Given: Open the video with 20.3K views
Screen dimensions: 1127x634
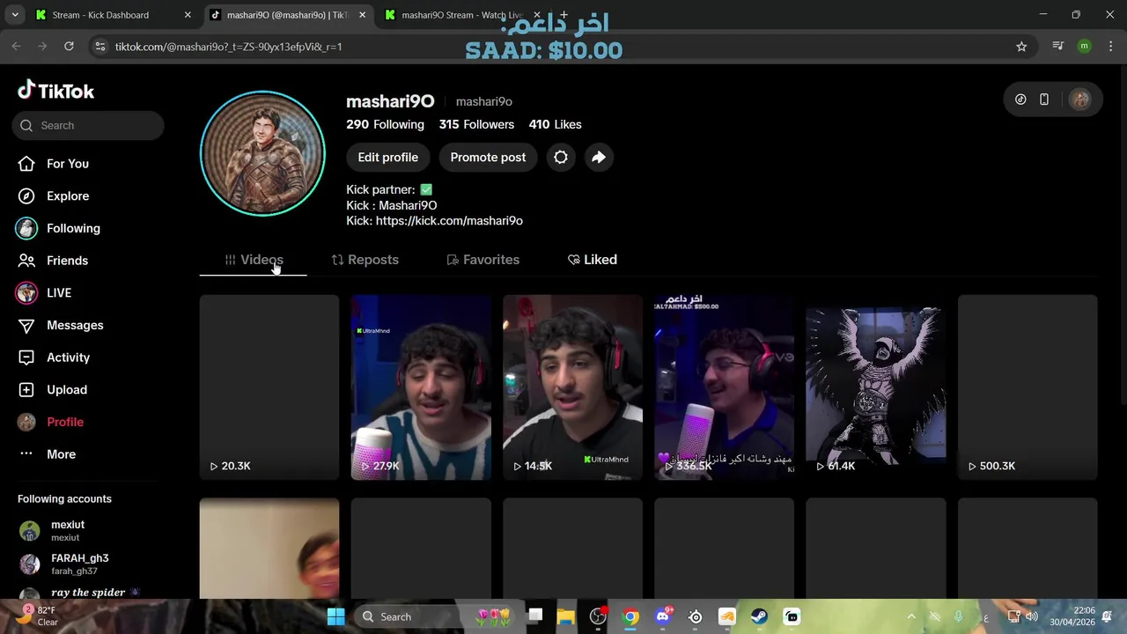Looking at the screenshot, I should (x=269, y=387).
